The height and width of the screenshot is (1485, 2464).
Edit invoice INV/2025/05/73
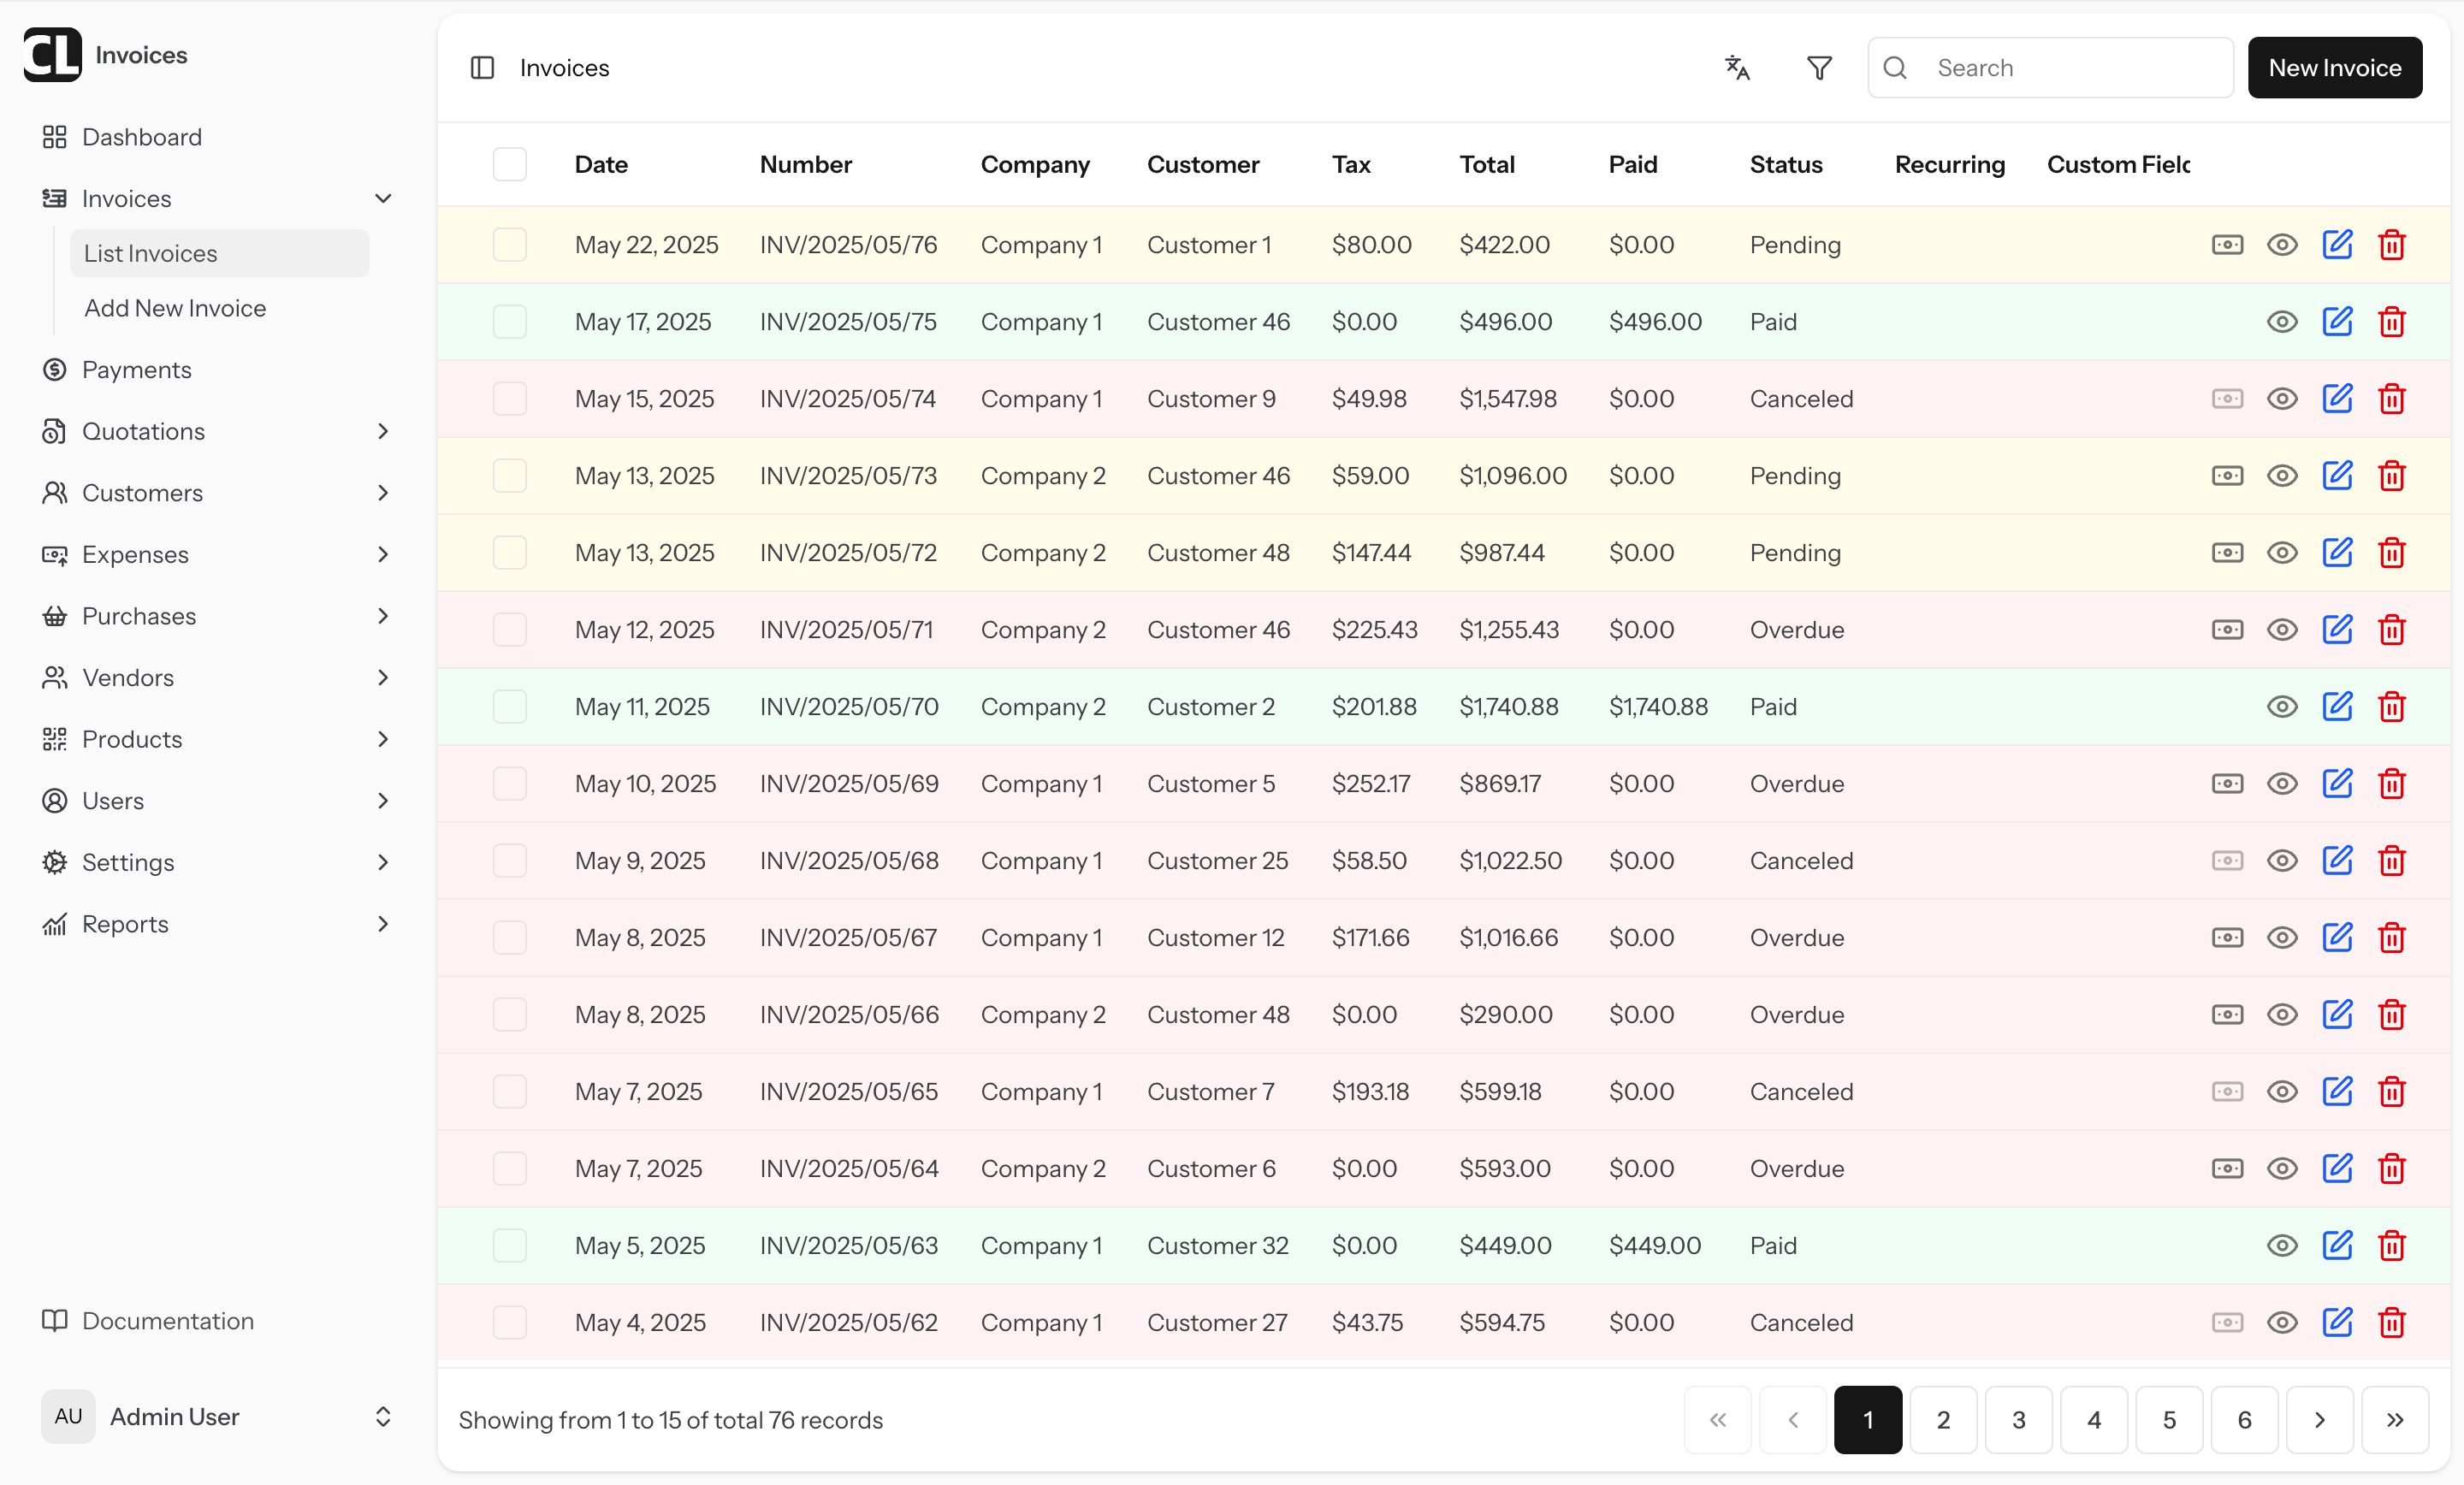(2337, 476)
